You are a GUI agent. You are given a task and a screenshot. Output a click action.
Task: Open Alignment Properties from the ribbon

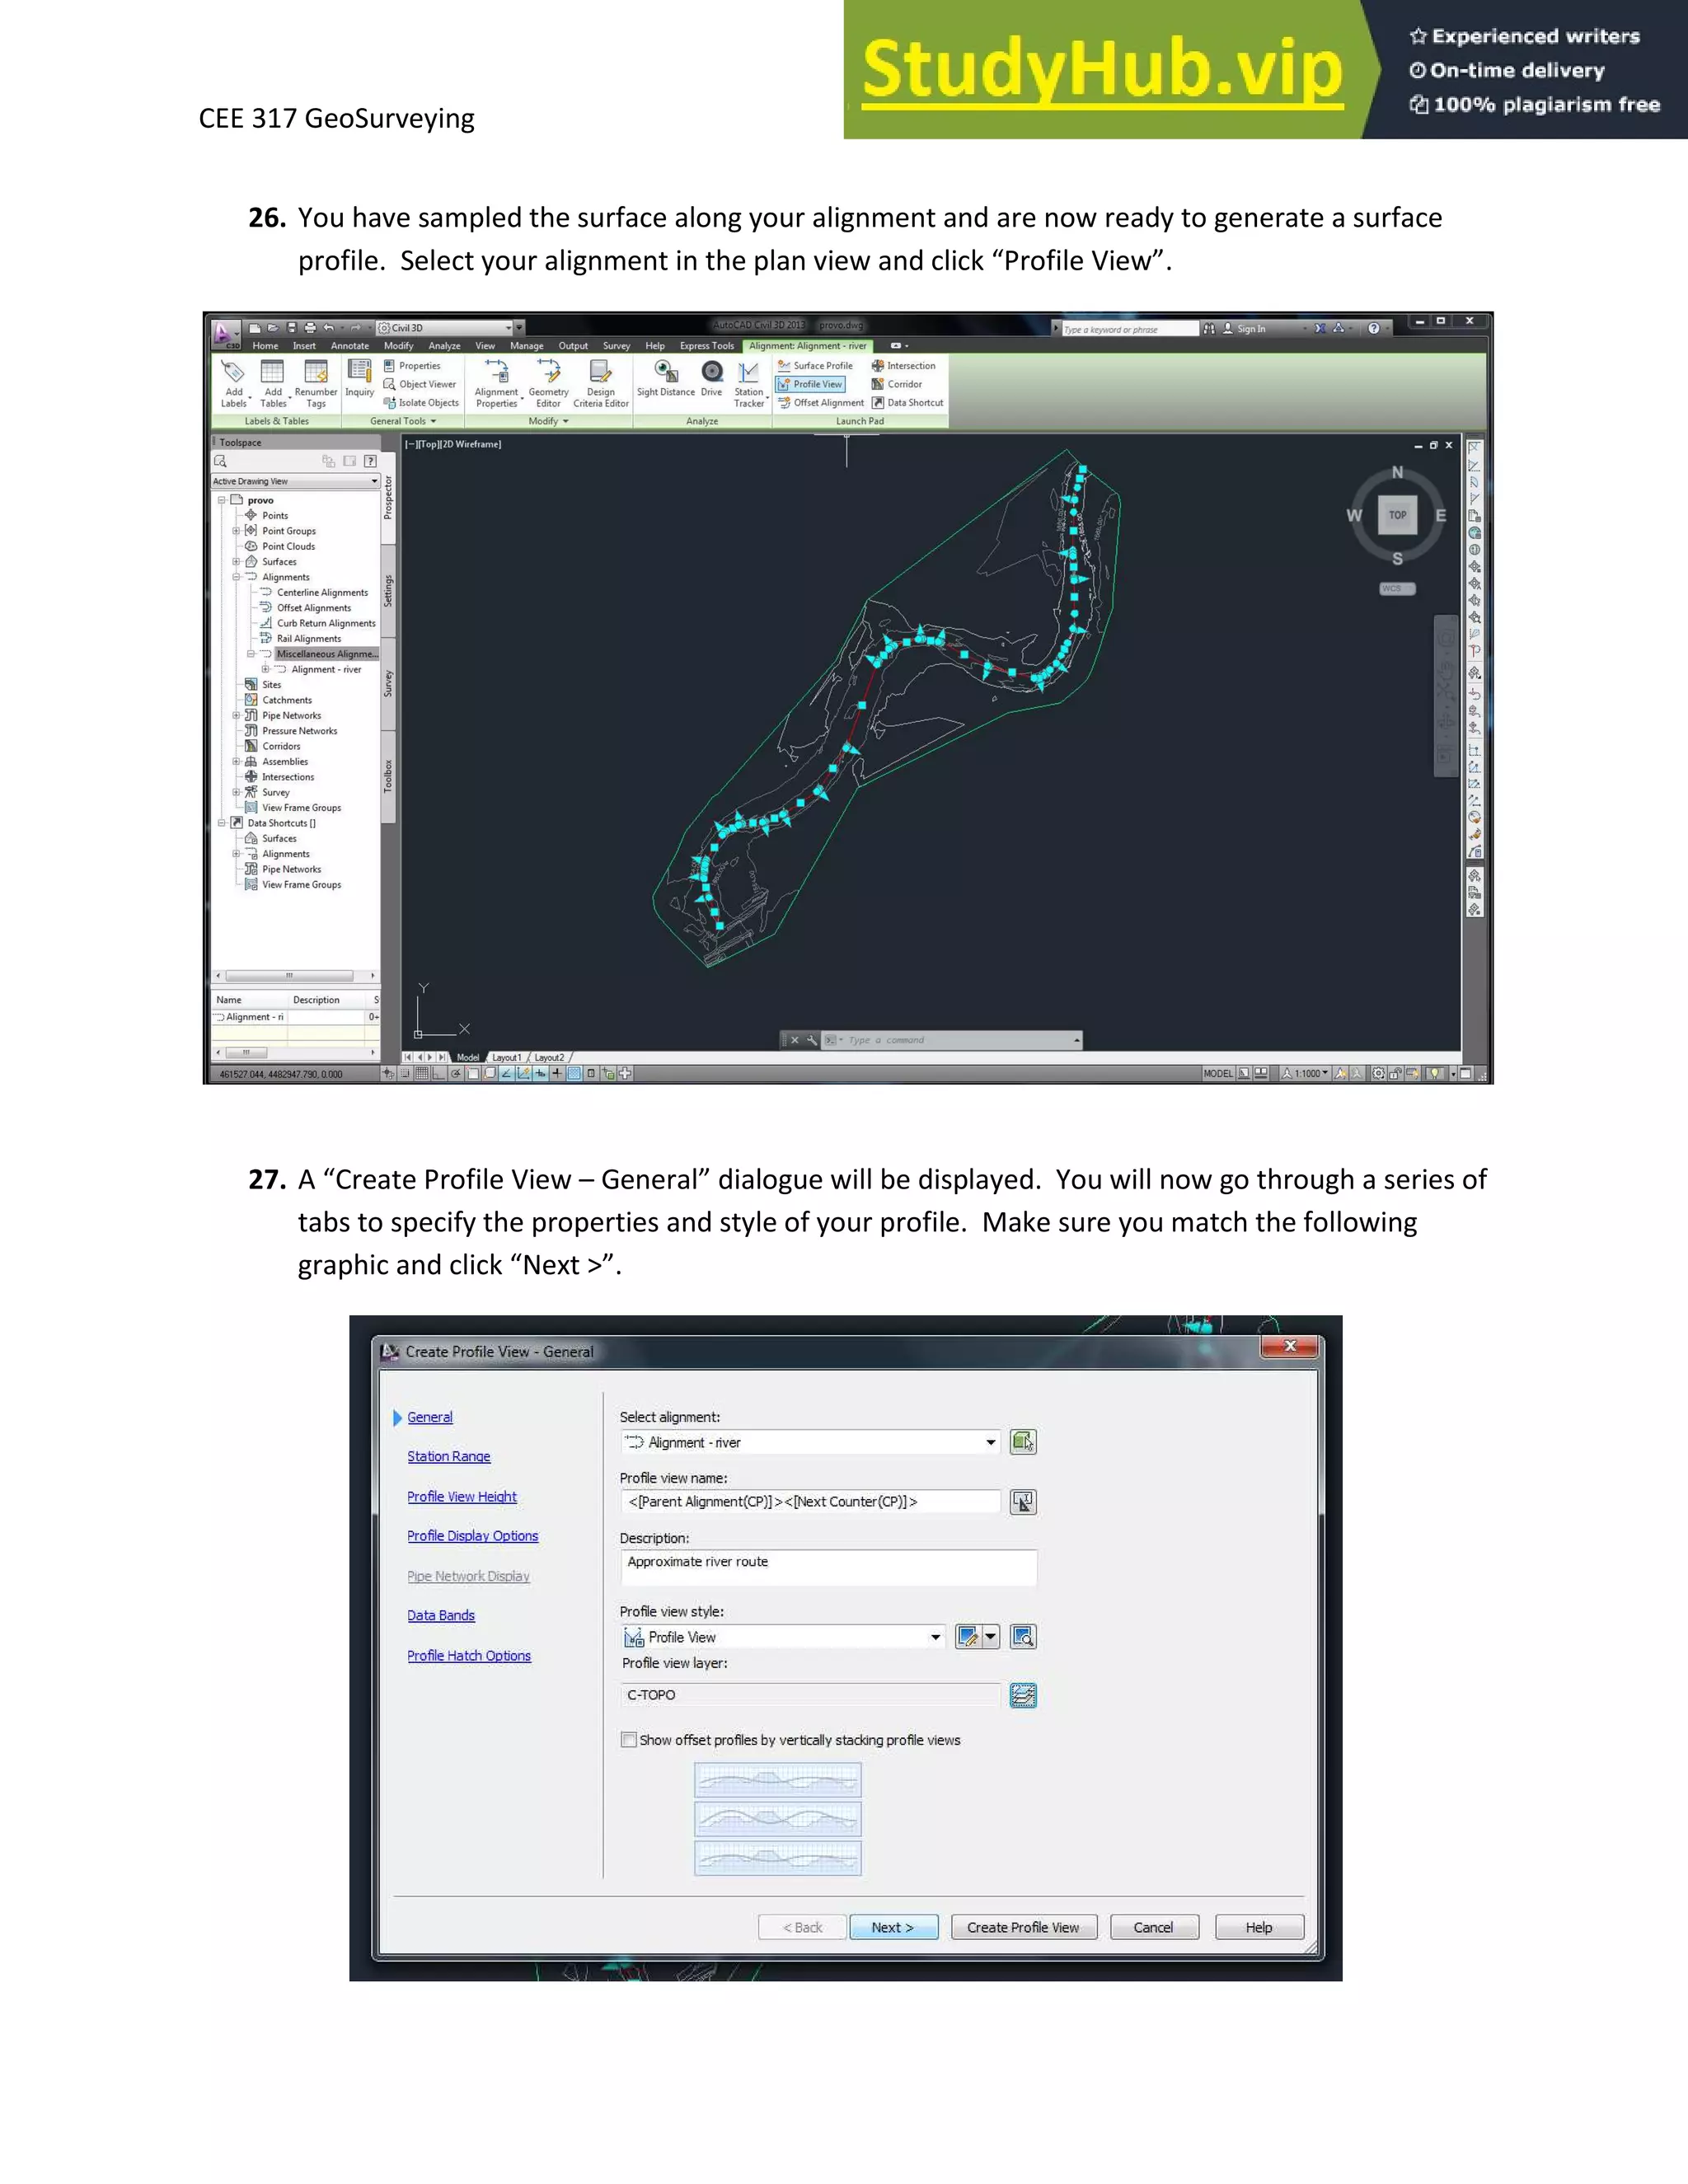497,384
